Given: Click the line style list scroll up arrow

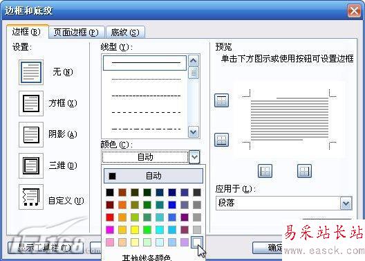Looking at the screenshot, I should 194,61.
